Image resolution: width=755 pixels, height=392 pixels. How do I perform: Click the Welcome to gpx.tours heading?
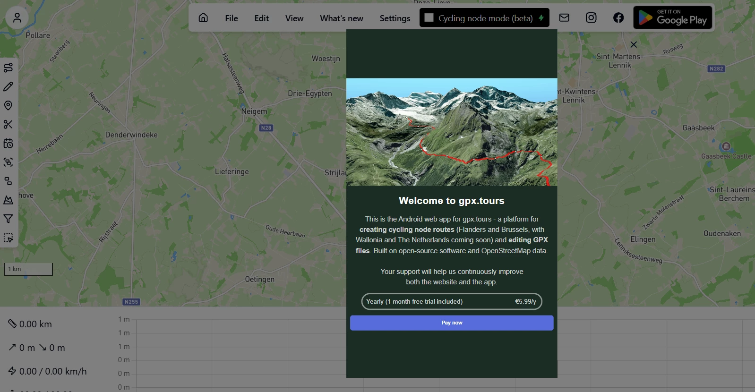[452, 201]
